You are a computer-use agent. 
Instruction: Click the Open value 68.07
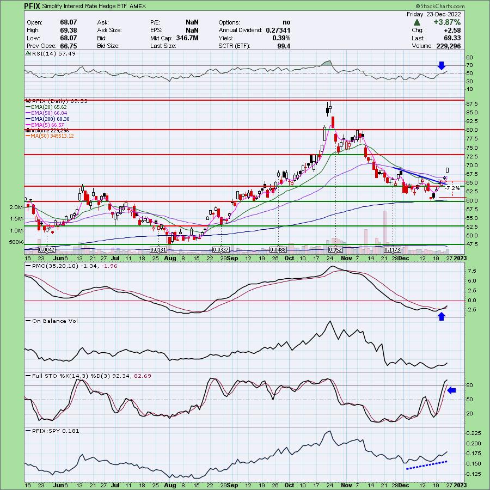(x=69, y=22)
